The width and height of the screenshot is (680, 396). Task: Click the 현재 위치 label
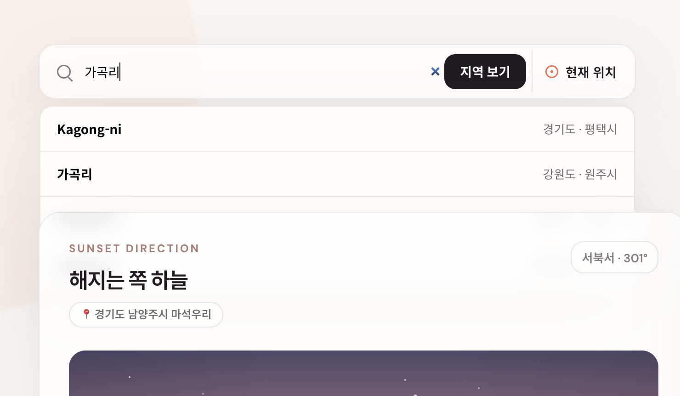pos(591,72)
